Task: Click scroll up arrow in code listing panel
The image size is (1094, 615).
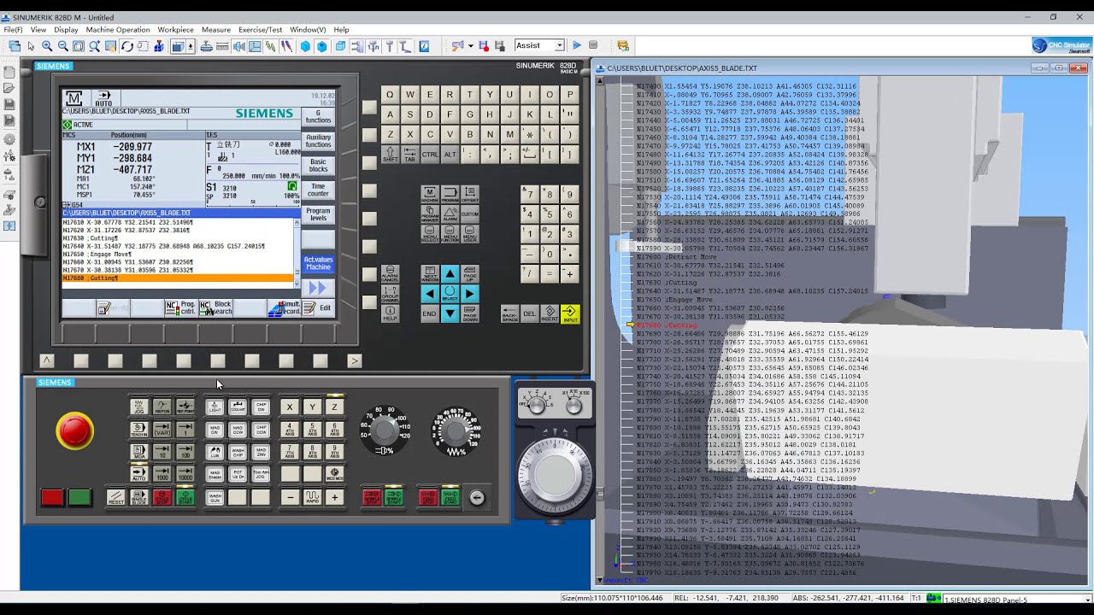Action: (x=599, y=81)
